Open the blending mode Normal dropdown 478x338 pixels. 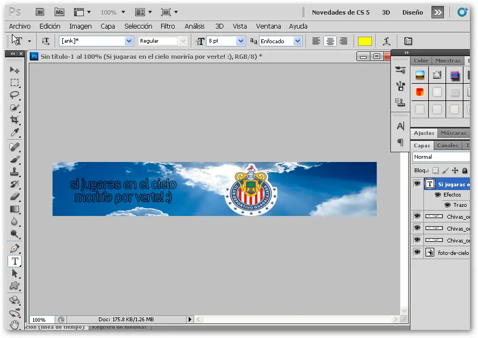[441, 157]
